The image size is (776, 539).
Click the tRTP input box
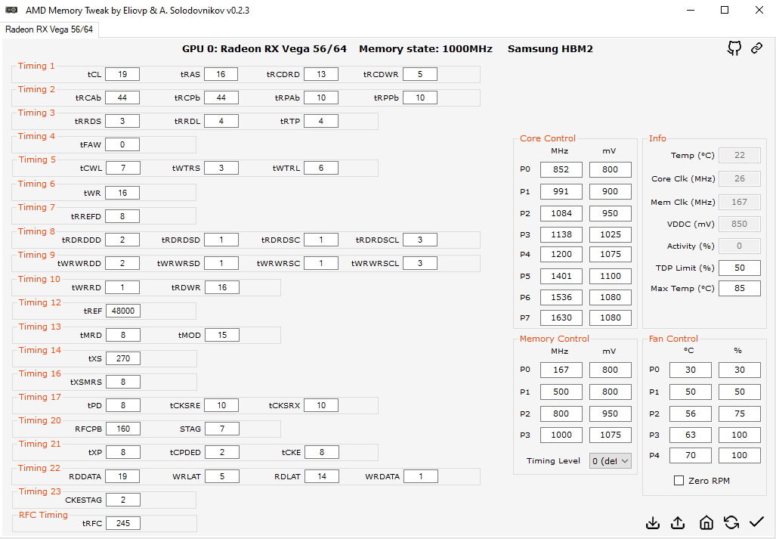(321, 121)
